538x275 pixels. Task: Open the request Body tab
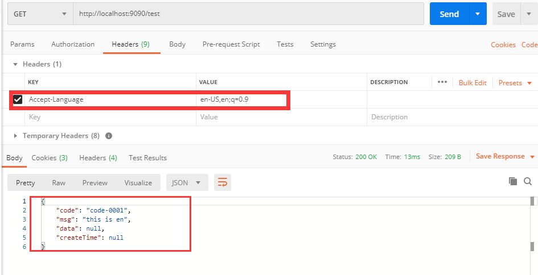178,44
